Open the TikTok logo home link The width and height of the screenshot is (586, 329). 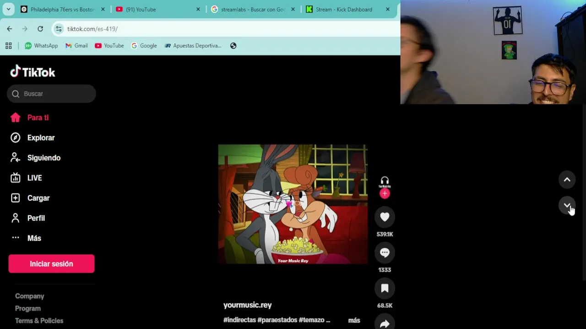pos(33,72)
